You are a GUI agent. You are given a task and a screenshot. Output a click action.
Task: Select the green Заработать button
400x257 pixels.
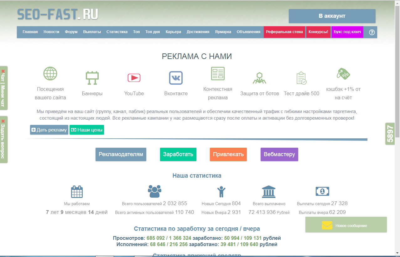tap(178, 154)
